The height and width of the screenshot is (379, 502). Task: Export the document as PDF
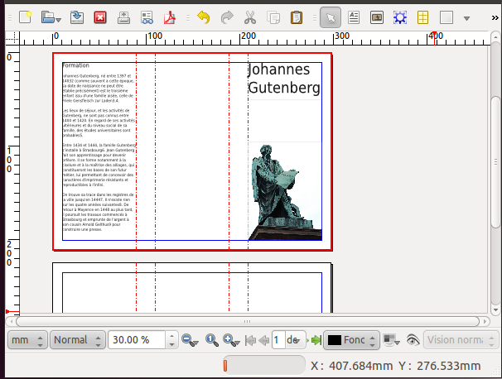pos(170,17)
